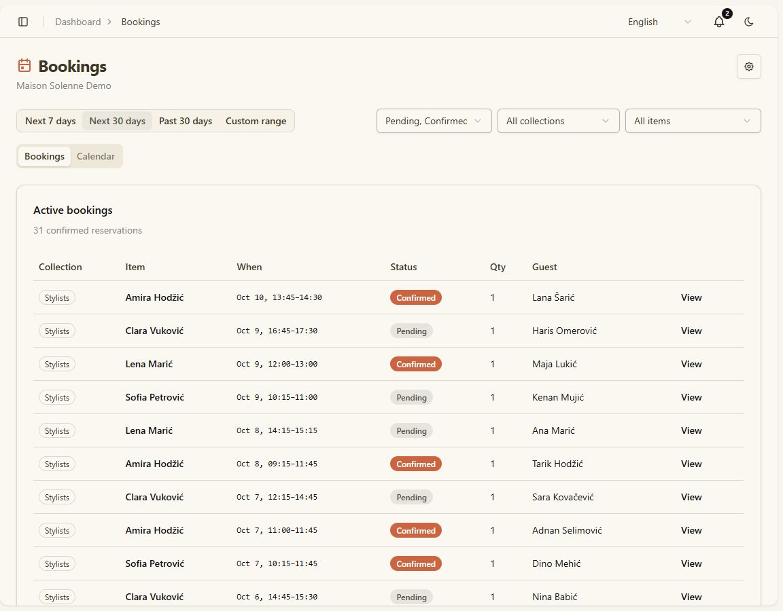Click the When column header
Viewport: 783px width, 611px height.
[x=249, y=267]
